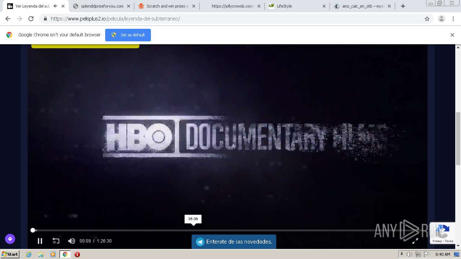
Task: Open the network status tray icon
Action: click(x=418, y=254)
